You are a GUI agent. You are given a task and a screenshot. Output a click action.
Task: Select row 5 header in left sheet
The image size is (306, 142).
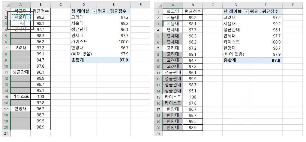[x=6, y=36]
